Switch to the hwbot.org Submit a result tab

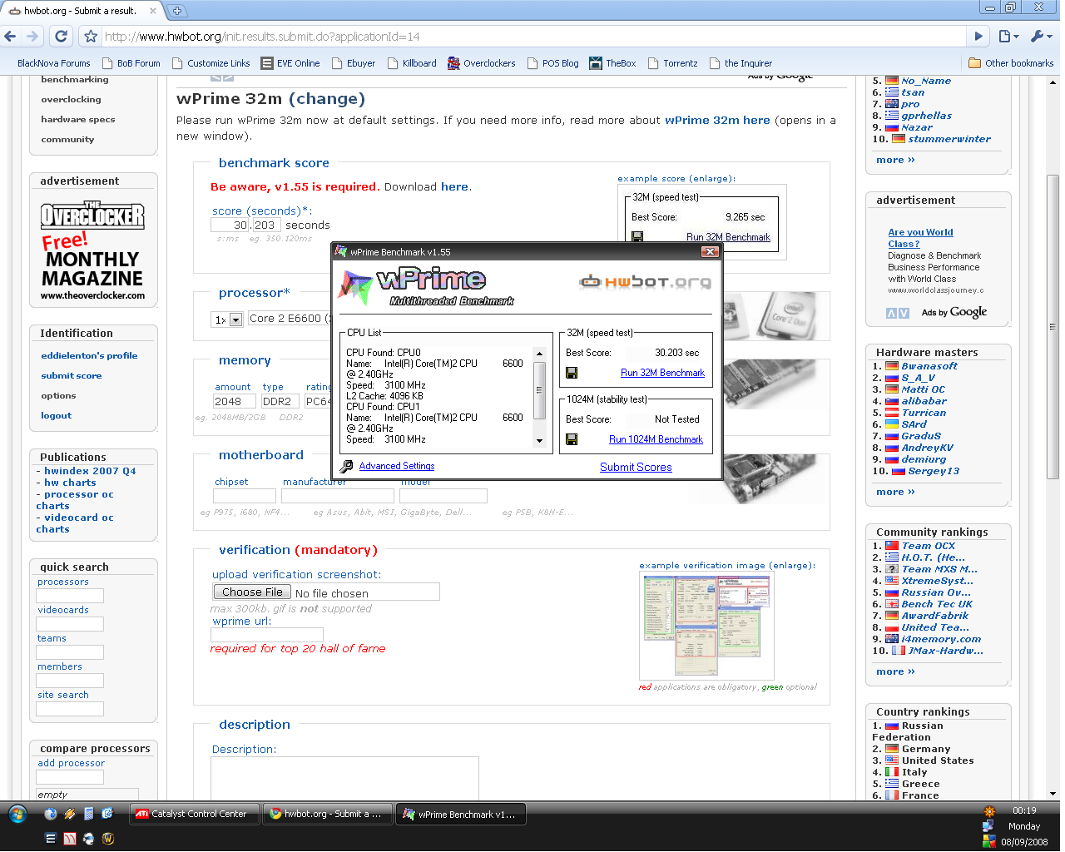coord(82,11)
